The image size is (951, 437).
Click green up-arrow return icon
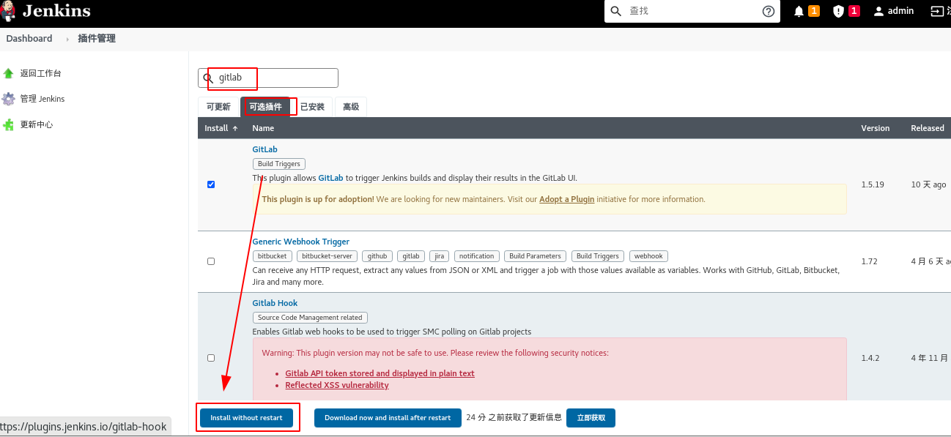point(8,73)
